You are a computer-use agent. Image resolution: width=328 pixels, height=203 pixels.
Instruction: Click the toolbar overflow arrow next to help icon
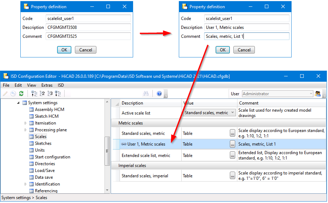[x=166, y=94]
